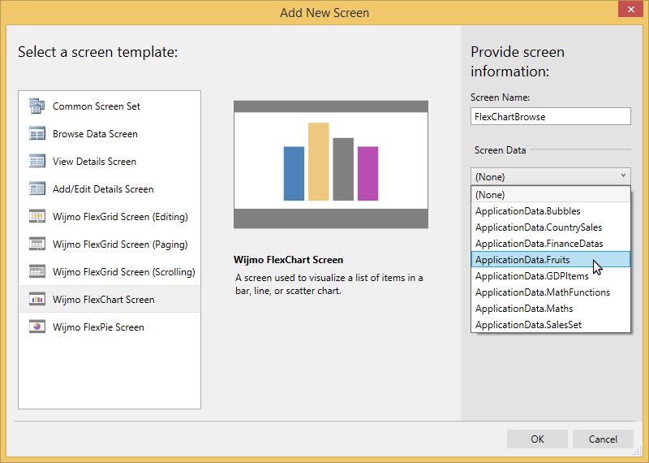Select ApplicationData.FinanceDatas option
Image resolution: width=649 pixels, height=463 pixels.
click(x=539, y=244)
